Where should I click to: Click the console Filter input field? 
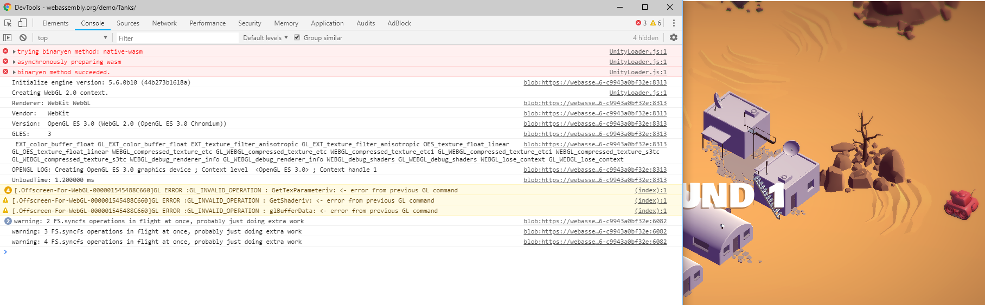(177, 38)
